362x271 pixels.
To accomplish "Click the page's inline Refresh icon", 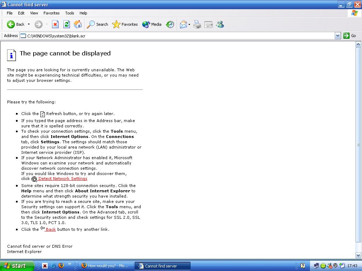I will [42, 114].
